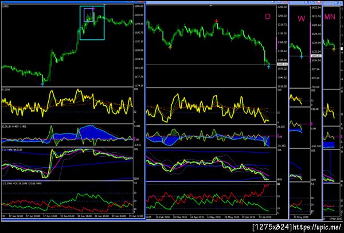Click the '19 Jun 12:00' time axis label
The image size is (344, 233).
coord(137,216)
